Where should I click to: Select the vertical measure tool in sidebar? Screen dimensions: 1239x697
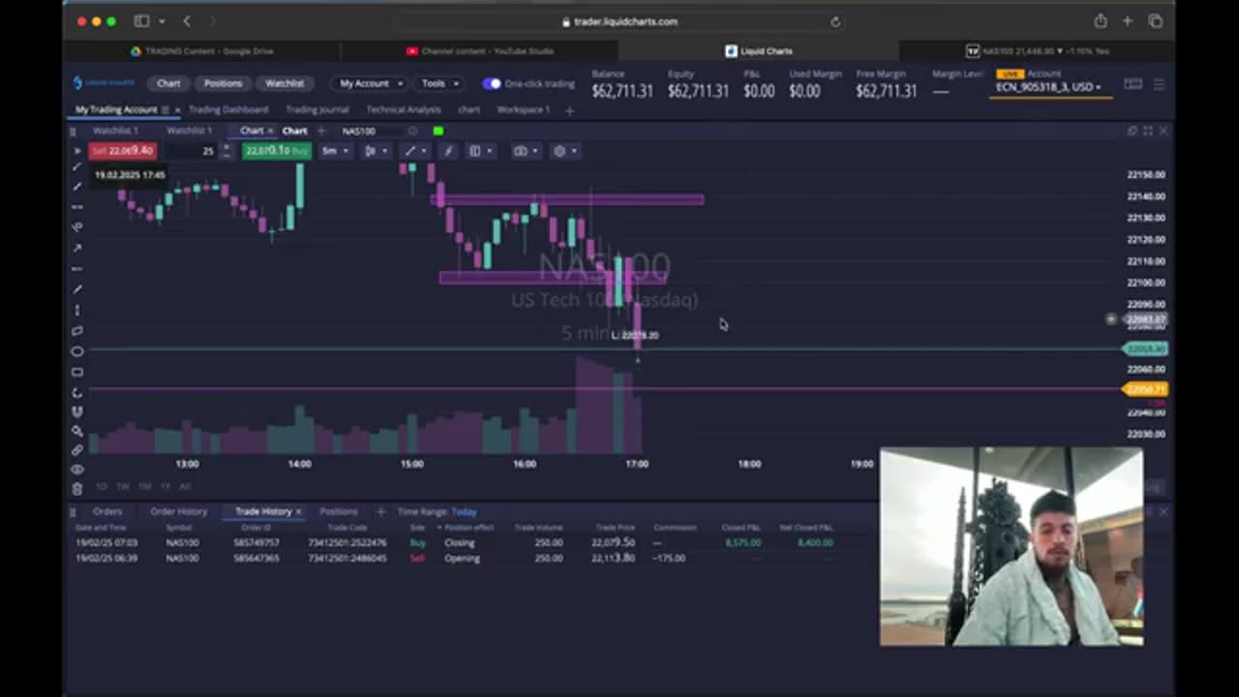click(77, 310)
